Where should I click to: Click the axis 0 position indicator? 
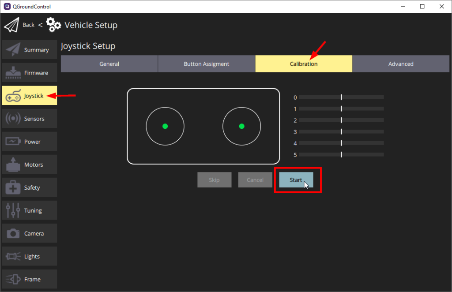[341, 97]
